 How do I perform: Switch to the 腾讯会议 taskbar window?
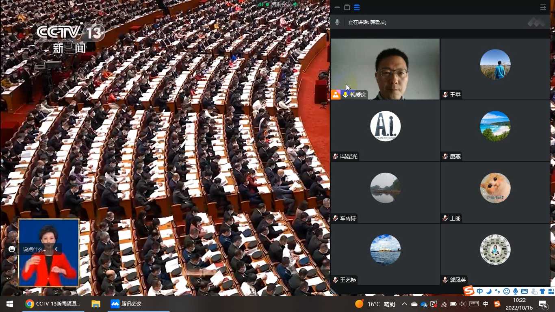tap(126, 304)
